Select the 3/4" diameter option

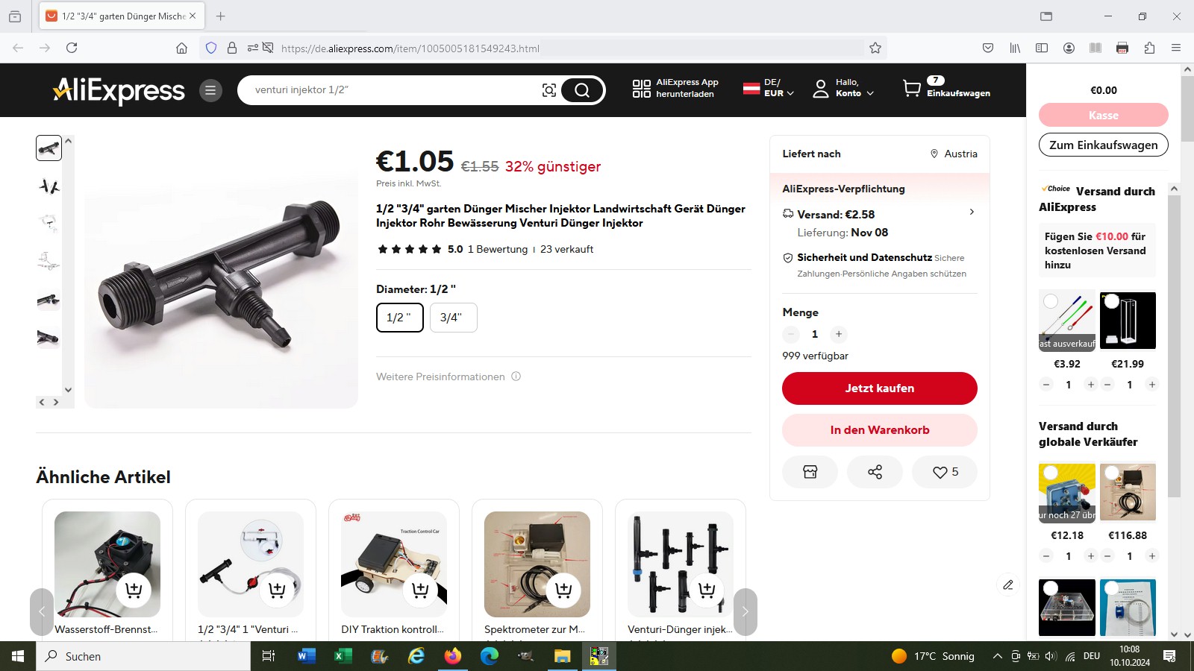click(x=453, y=318)
